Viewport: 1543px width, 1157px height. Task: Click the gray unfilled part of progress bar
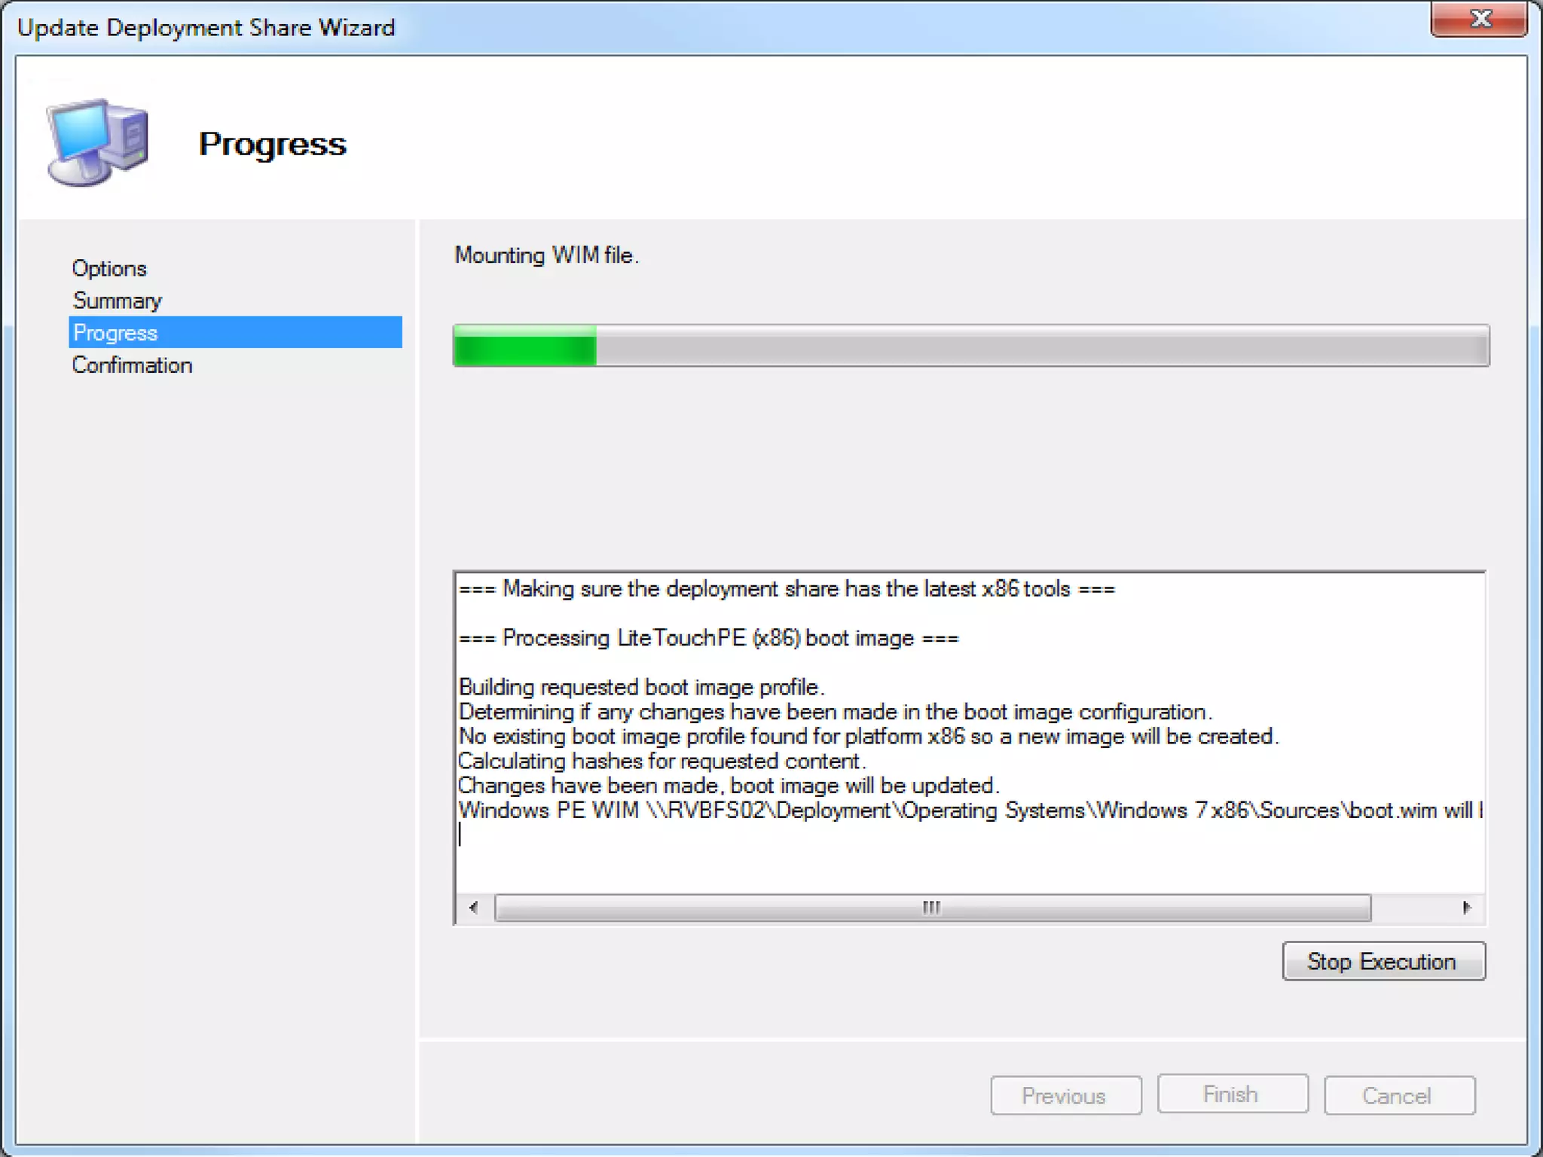tap(1040, 346)
